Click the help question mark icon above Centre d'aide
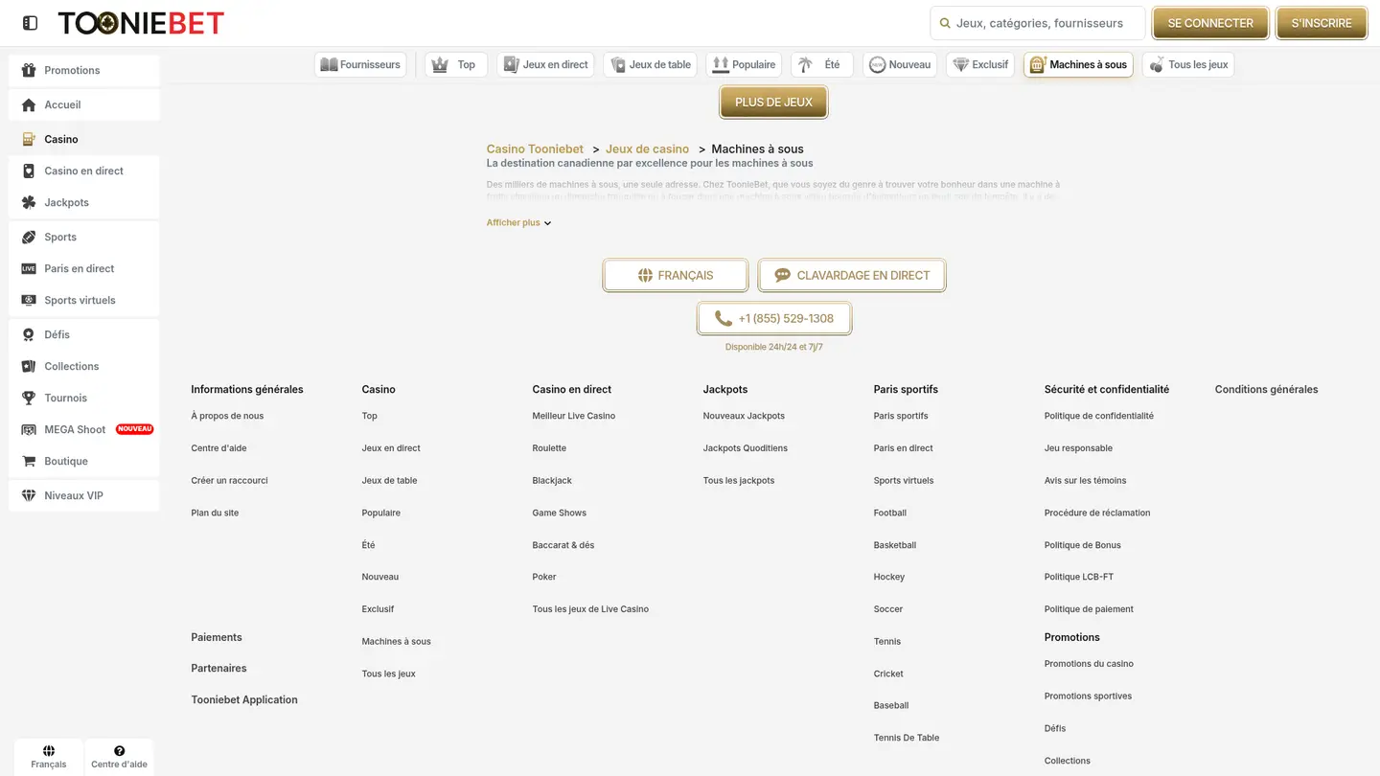 coord(120,750)
